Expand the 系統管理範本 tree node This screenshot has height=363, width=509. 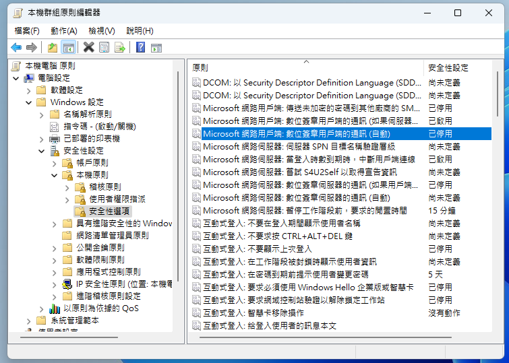coord(28,321)
